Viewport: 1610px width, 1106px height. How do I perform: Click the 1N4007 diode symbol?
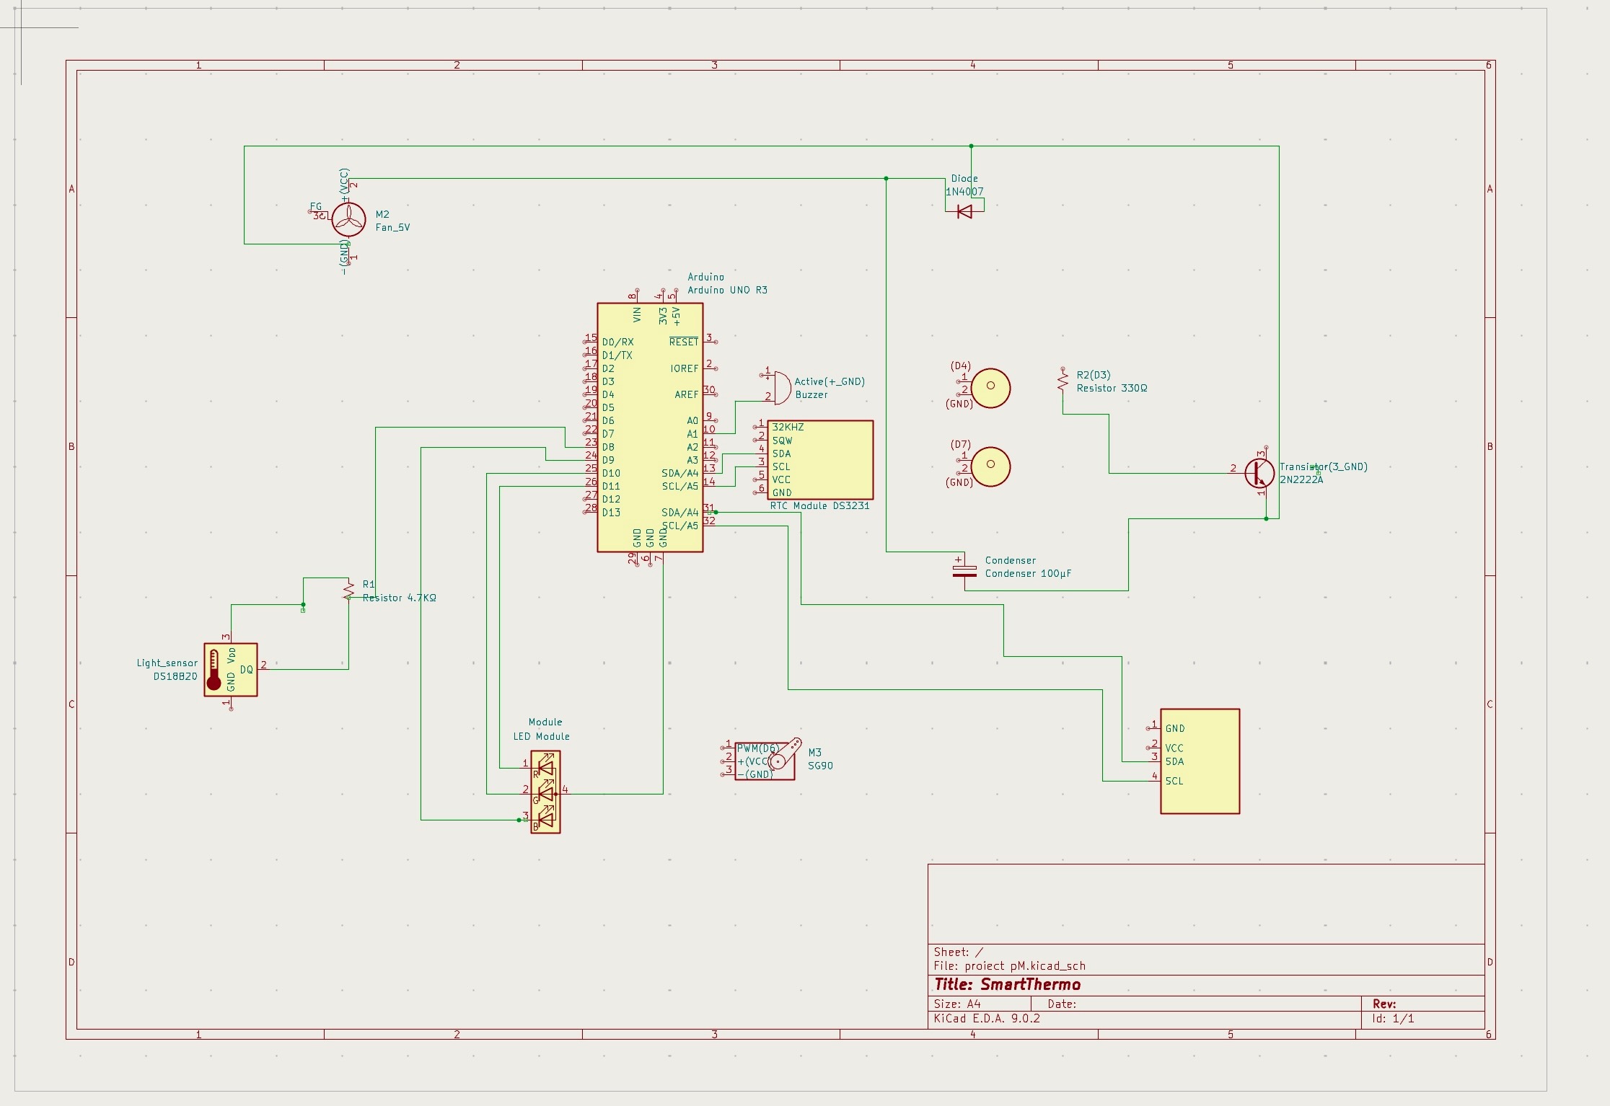[964, 211]
